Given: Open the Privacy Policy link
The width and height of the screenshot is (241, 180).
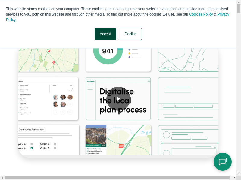Looking at the screenshot, I should tap(223, 14).
